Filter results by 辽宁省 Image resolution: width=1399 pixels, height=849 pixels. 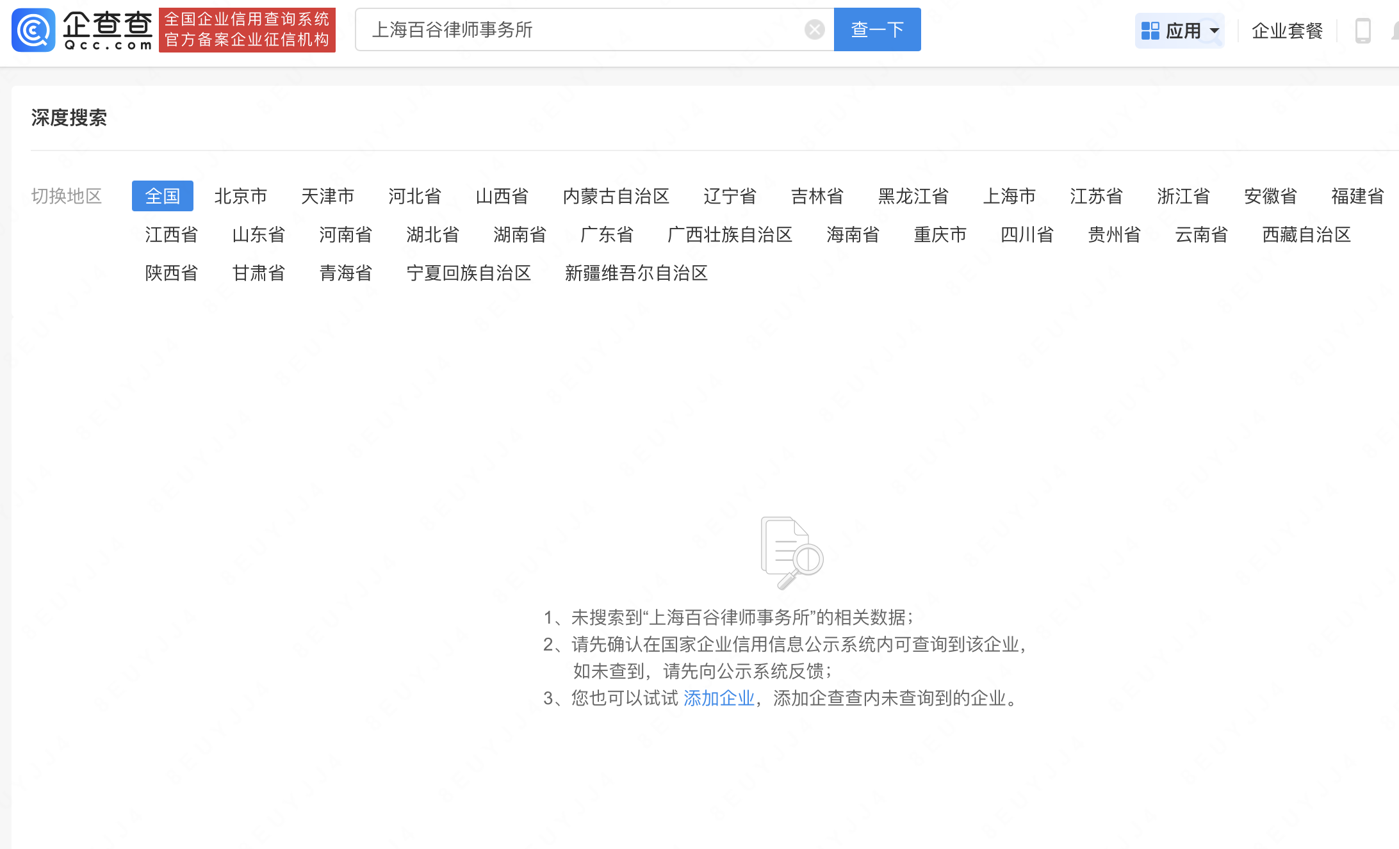(x=730, y=196)
